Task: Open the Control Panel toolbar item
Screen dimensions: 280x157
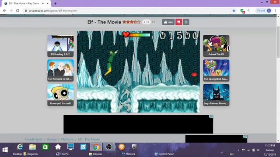Action: point(164,154)
